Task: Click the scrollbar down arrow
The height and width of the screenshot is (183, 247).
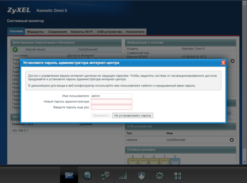Action: click(x=244, y=162)
